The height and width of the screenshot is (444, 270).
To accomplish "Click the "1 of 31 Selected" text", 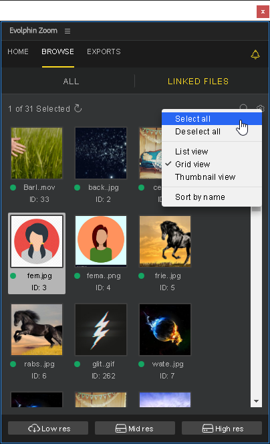I will point(39,109).
